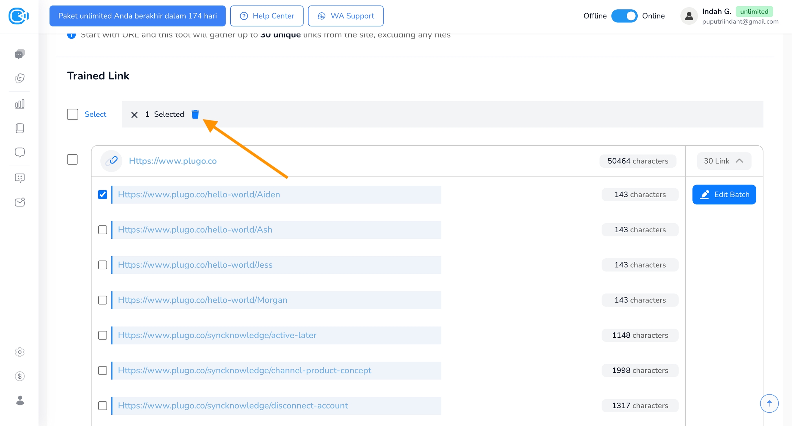Viewport: 792px width, 426px height.
Task: Open the dollar billing sidebar icon
Action: tap(20, 376)
